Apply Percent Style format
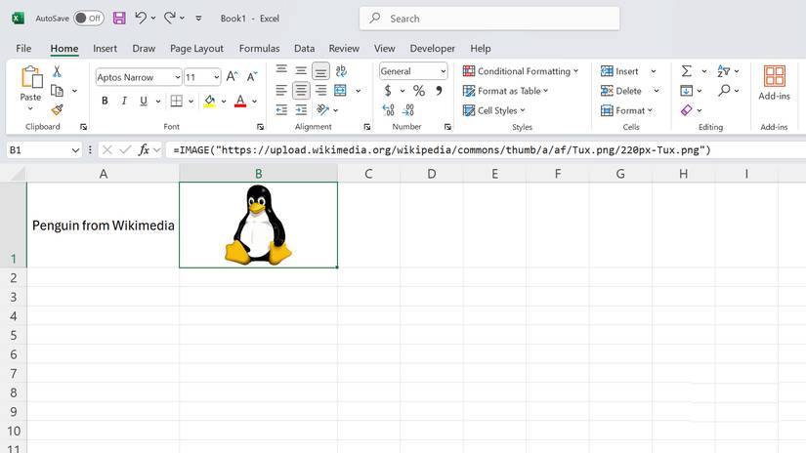Screen dimensions: 806x453 click(419, 91)
